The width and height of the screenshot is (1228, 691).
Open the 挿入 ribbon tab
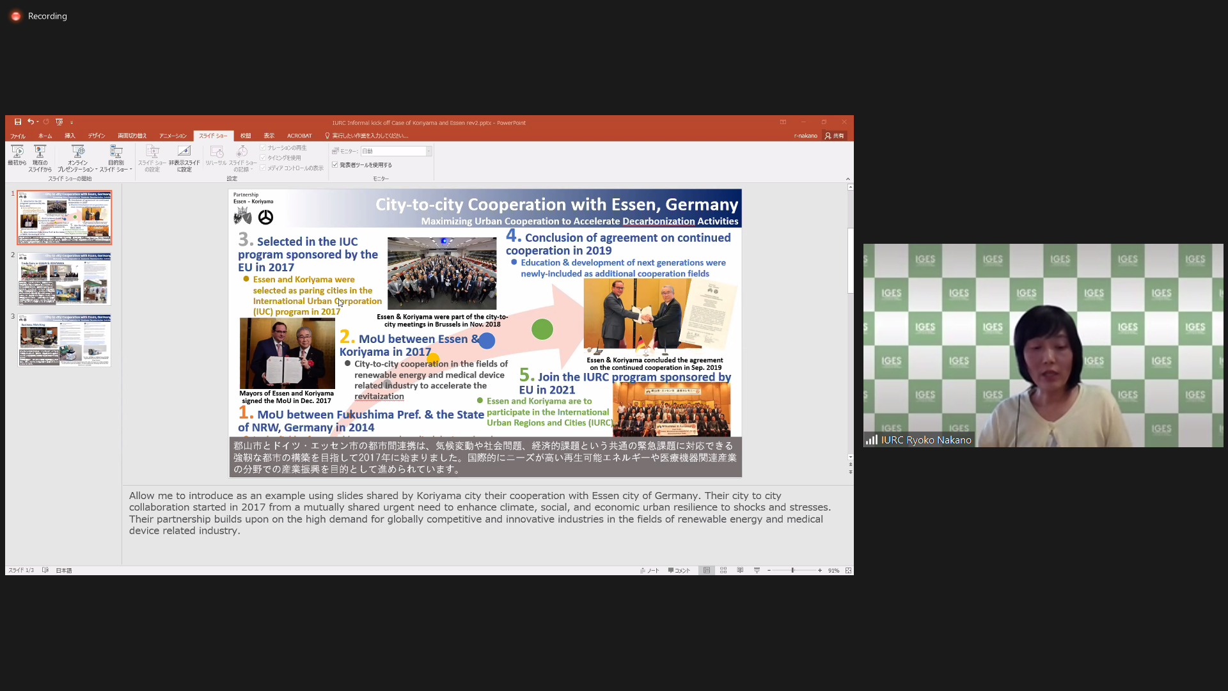[x=70, y=136]
